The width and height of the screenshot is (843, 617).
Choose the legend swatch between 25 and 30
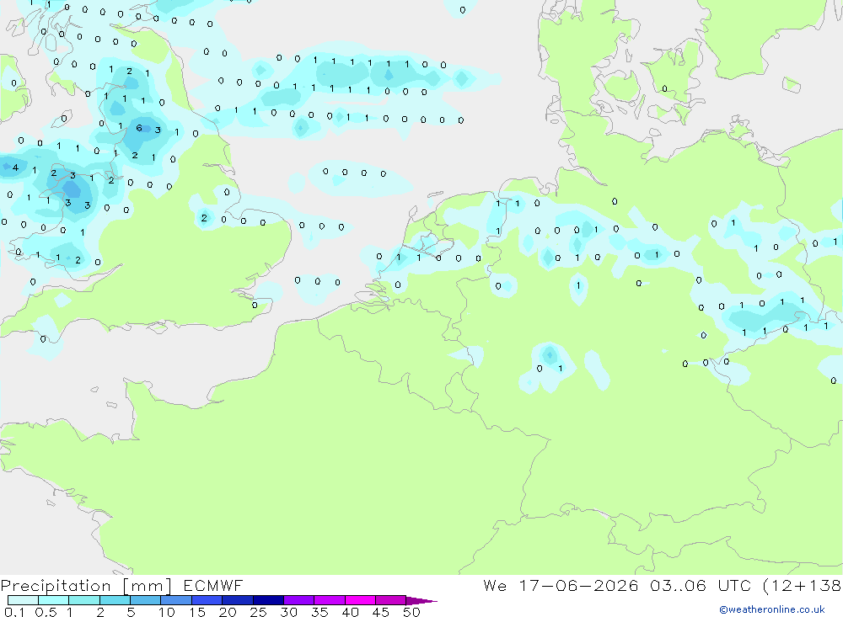268,600
